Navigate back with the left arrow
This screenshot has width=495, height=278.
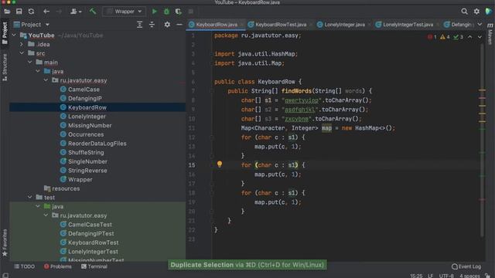46,12
